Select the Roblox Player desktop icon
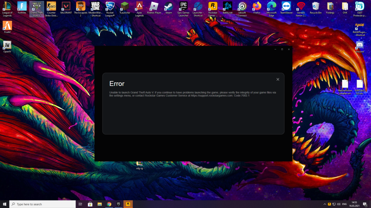This screenshot has height=208, width=371. [154, 8]
